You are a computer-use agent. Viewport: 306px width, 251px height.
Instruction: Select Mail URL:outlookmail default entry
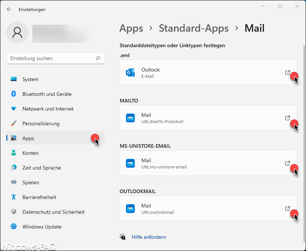tap(203, 209)
